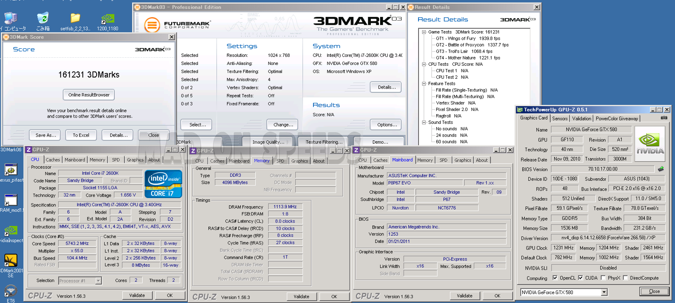Click the CPU-Z CPU window title icon
The image size is (675, 303).
tap(29, 150)
